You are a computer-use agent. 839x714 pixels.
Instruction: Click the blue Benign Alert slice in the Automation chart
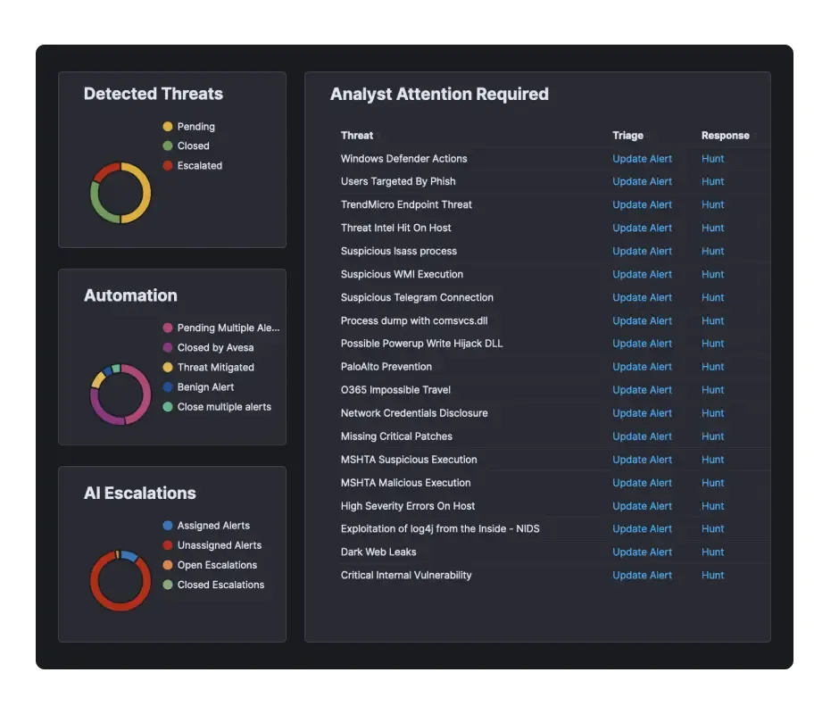[108, 370]
